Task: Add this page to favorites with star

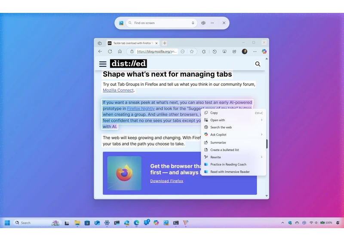Action: tap(192, 52)
